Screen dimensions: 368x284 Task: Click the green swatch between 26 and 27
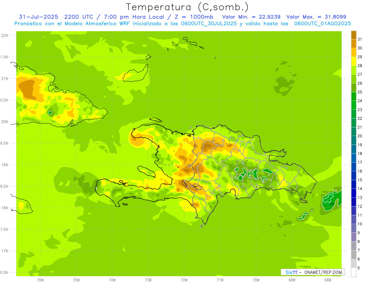tap(354, 79)
